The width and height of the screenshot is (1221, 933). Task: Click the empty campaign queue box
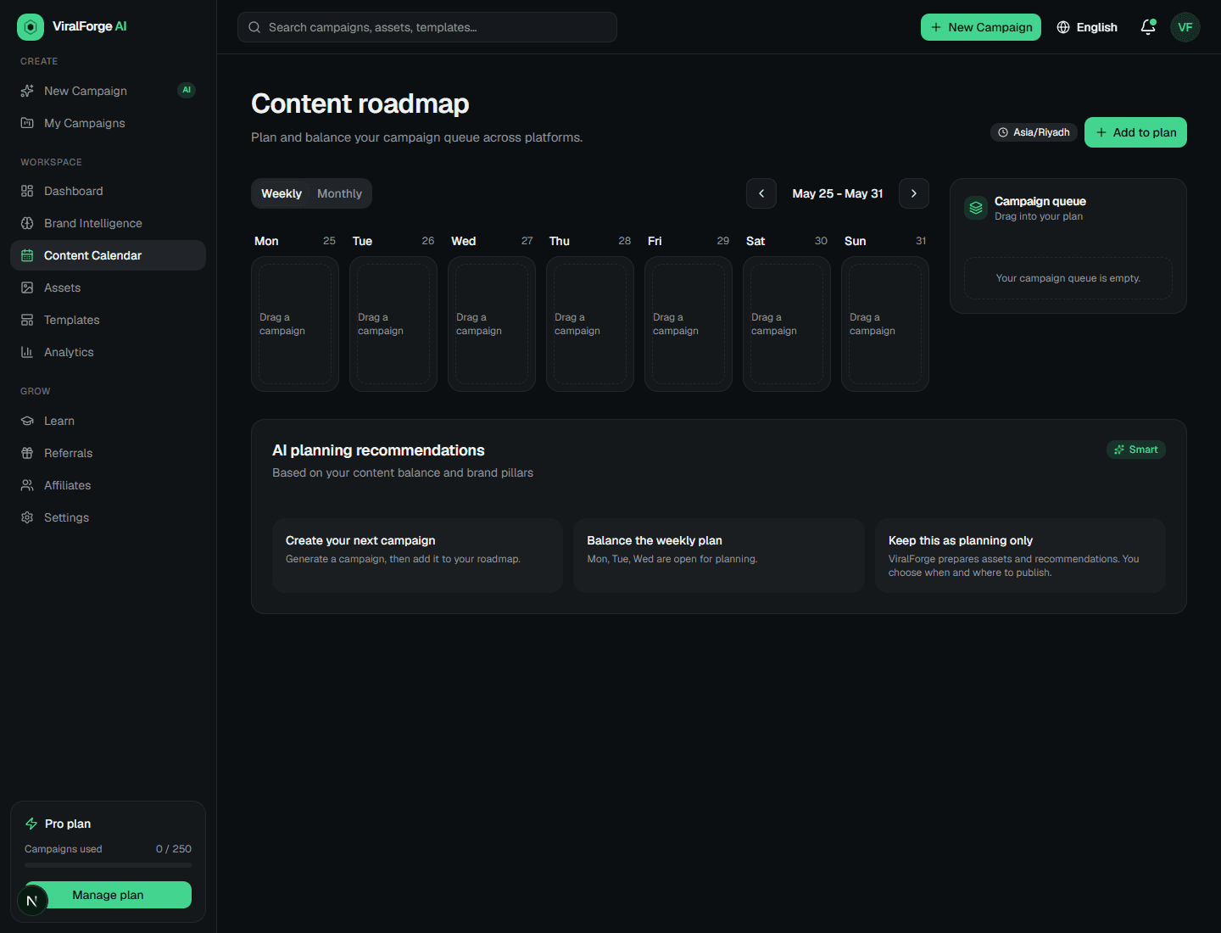coord(1068,278)
